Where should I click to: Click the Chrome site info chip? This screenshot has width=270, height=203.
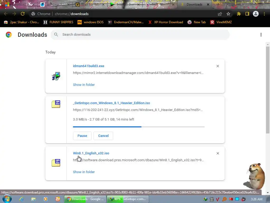41,14
